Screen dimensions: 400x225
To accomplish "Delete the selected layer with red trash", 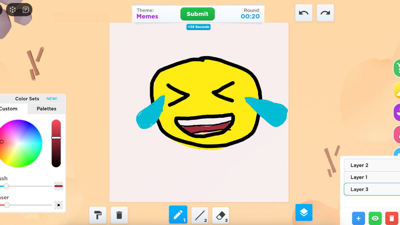I will (x=391, y=218).
